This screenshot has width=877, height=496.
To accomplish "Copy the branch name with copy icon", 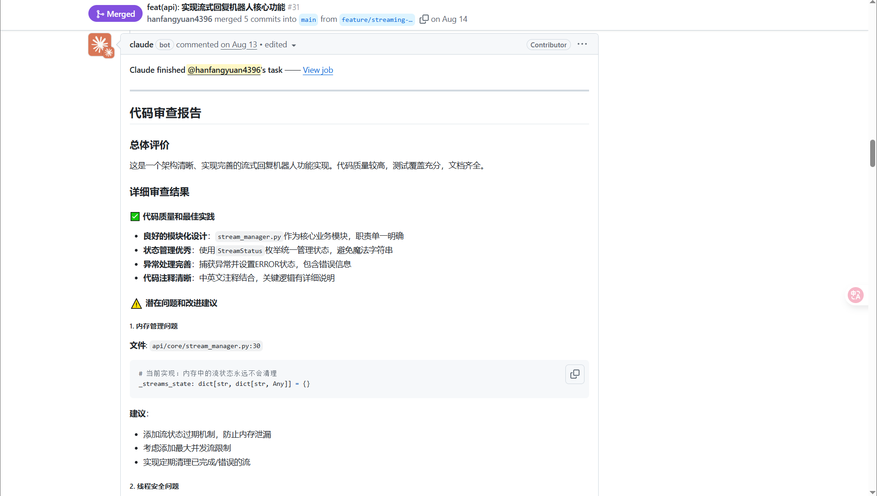I will click(424, 19).
